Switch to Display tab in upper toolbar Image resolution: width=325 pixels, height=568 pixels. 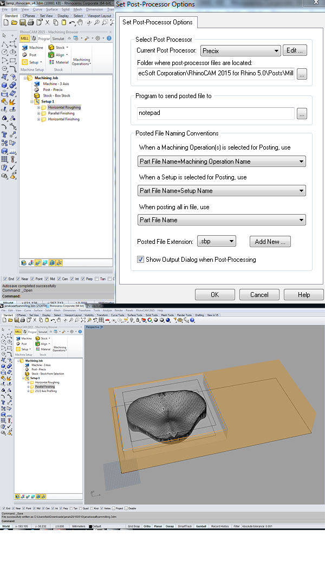tap(63, 16)
